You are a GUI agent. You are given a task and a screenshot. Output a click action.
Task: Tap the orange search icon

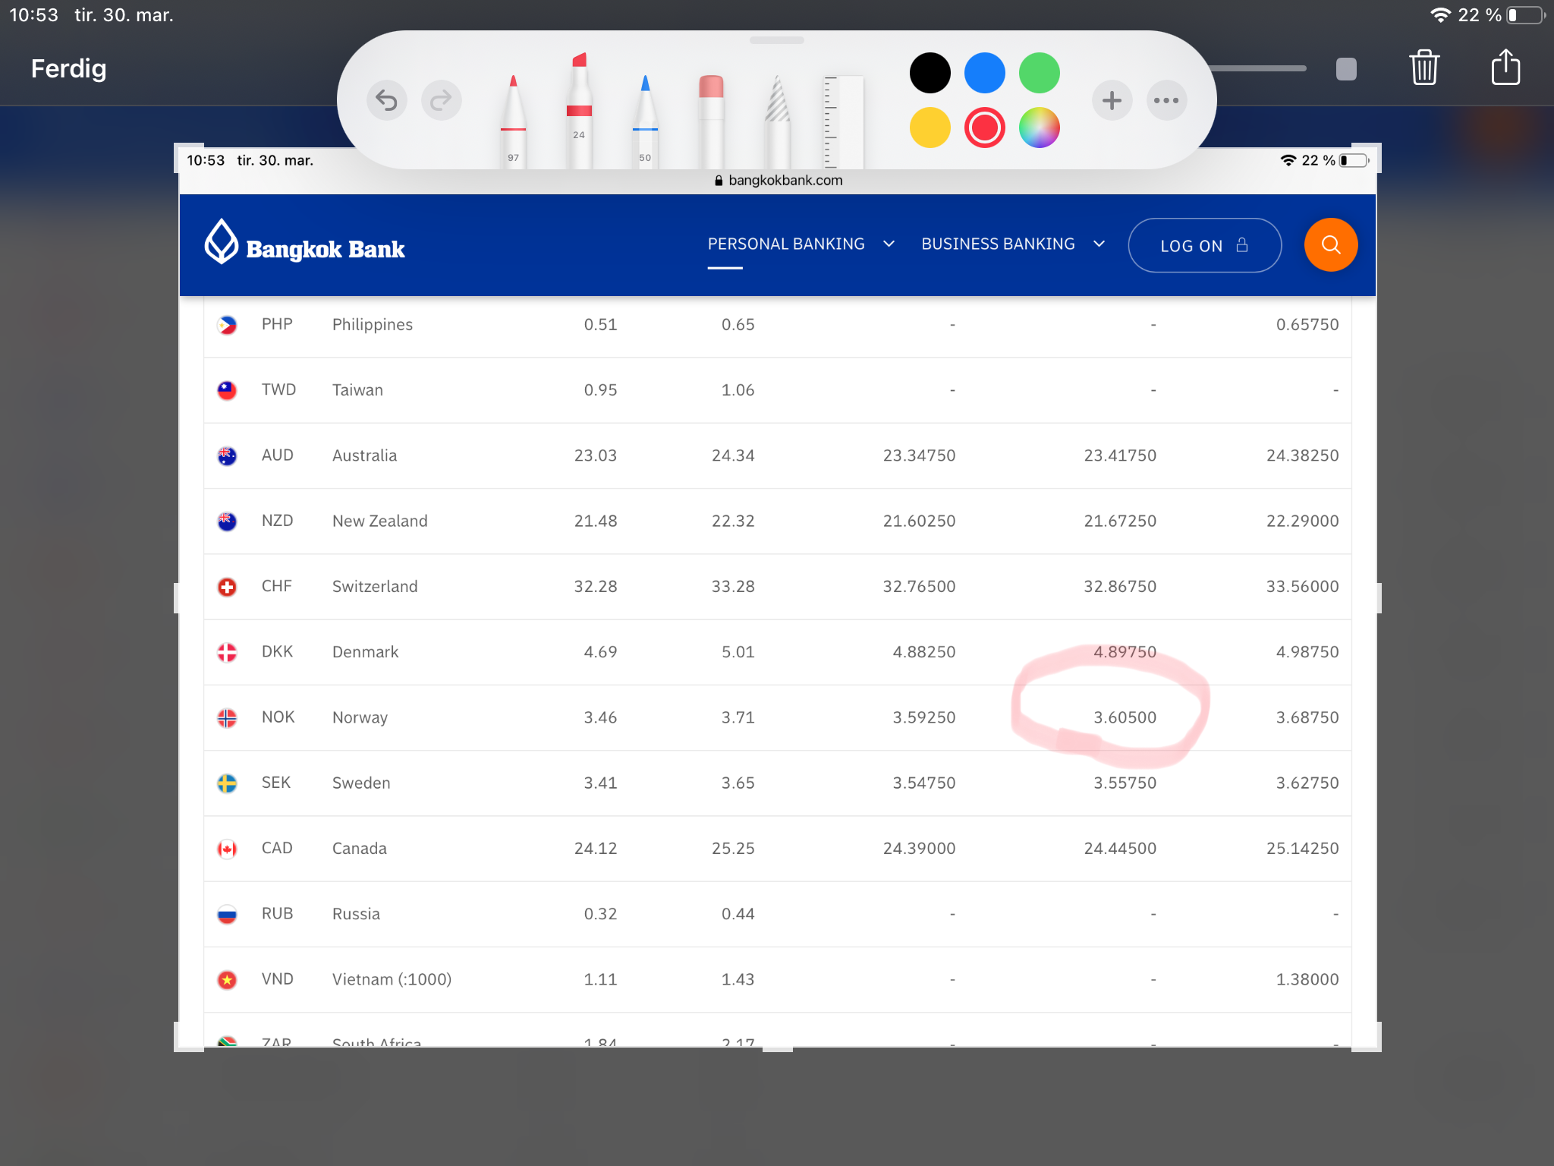click(1330, 245)
